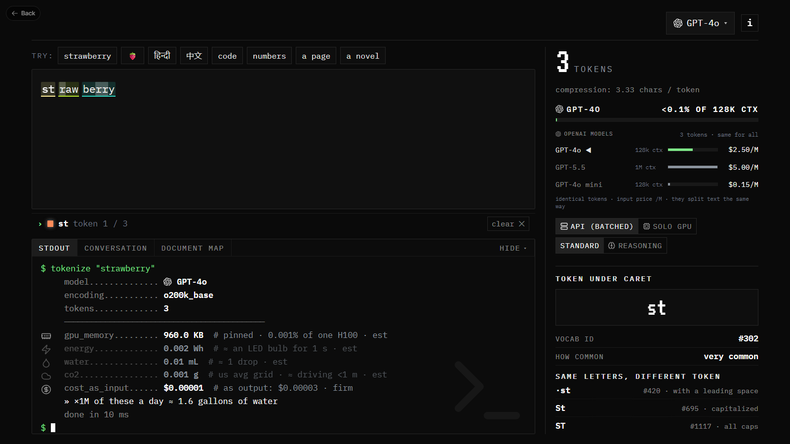Collapse the panel with HIDE

point(513,248)
